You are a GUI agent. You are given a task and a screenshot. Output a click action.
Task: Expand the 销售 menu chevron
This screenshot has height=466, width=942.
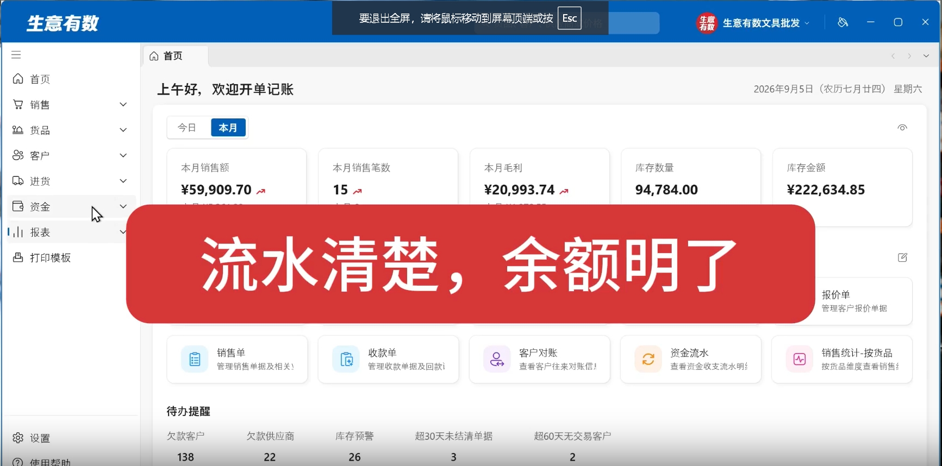[x=123, y=104]
